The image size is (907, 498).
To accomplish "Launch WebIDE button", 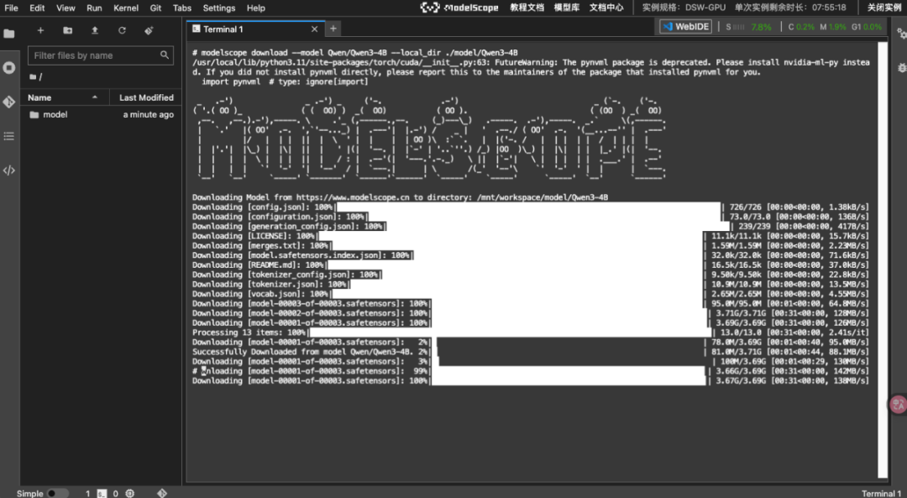I will coord(685,27).
